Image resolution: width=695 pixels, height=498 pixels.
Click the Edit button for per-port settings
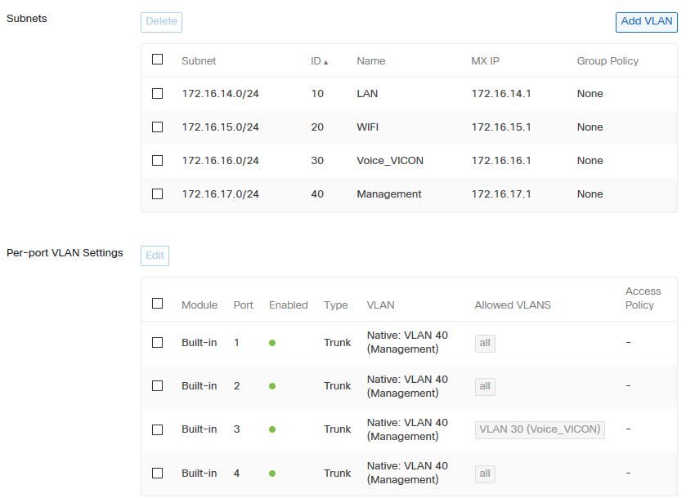coord(155,256)
